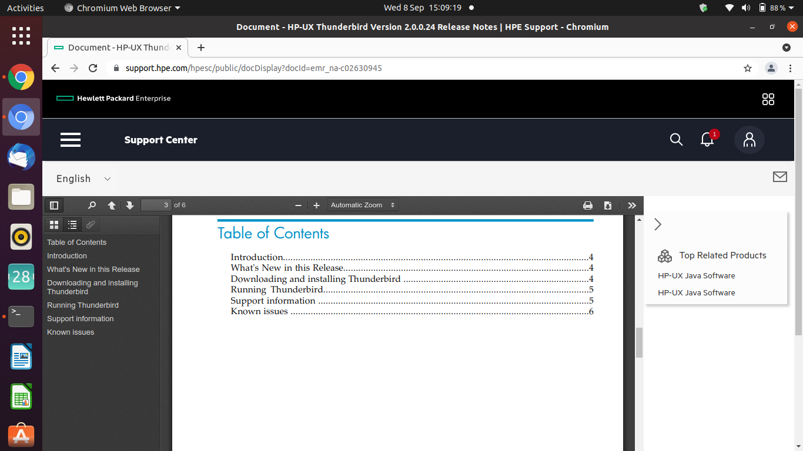This screenshot has width=803, height=451.
Task: Open notifications bell with badge
Action: pyautogui.click(x=708, y=139)
